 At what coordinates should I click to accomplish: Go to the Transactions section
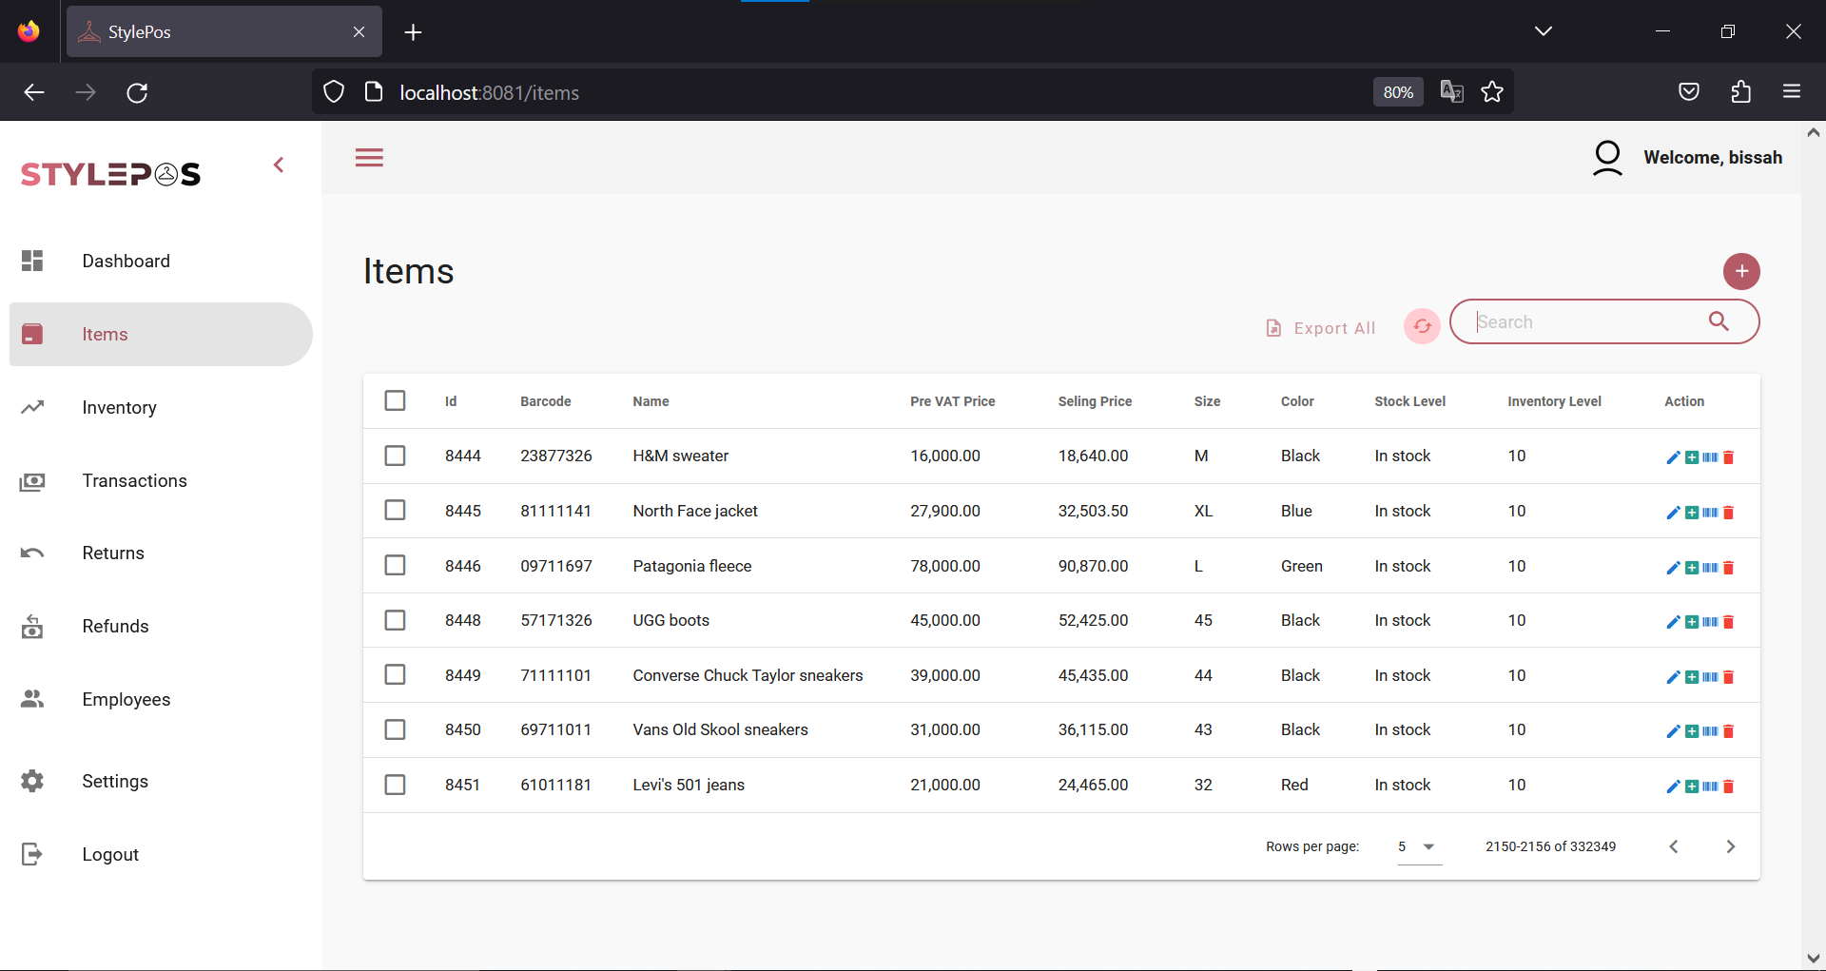134,480
